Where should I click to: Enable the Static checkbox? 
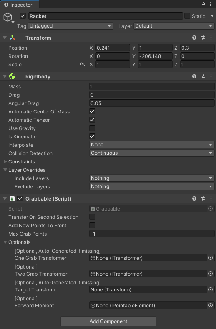tap(187, 16)
